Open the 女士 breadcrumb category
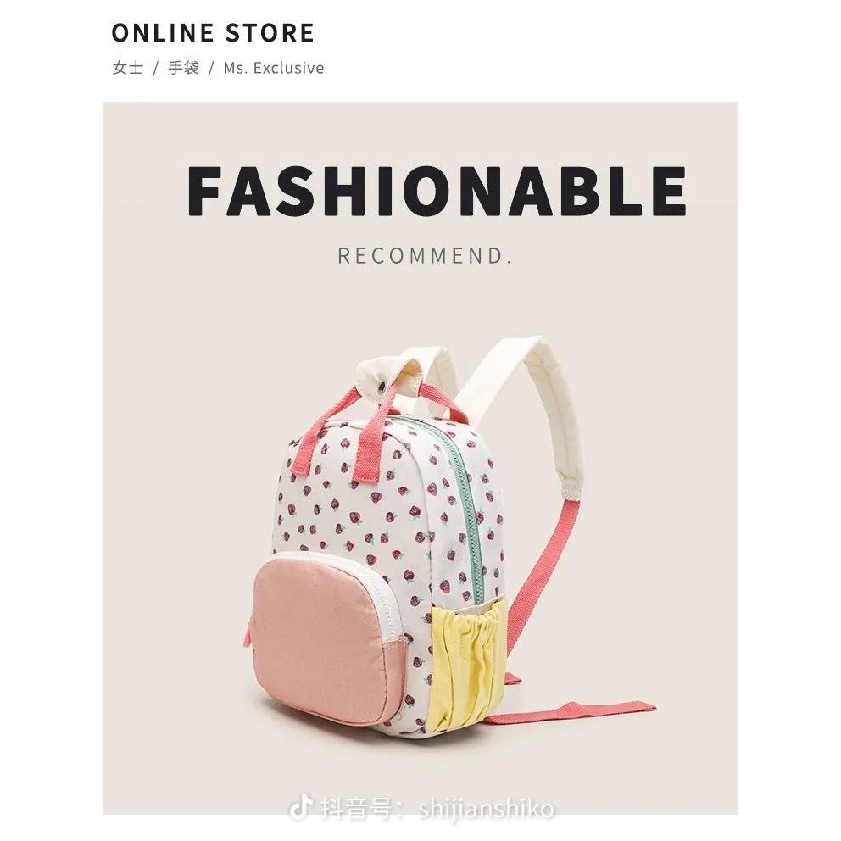The image size is (841, 841). (x=128, y=68)
